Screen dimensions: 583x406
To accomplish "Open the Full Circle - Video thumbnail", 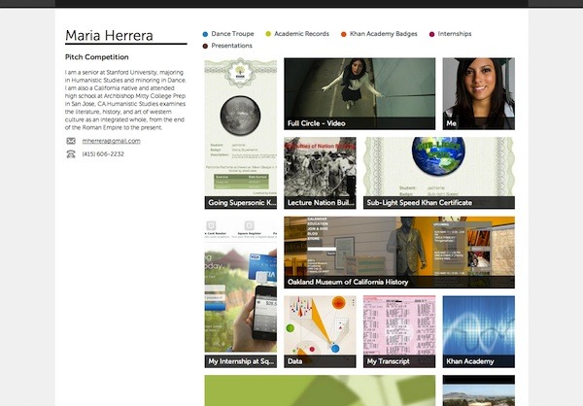I will pos(360,93).
